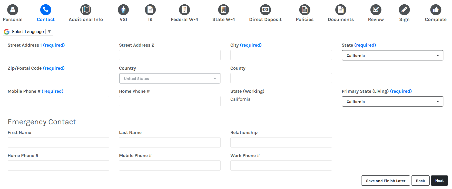This screenshot has width=452, height=189.
Task: Open the Primary State (Living) dropdown
Action: click(x=392, y=101)
